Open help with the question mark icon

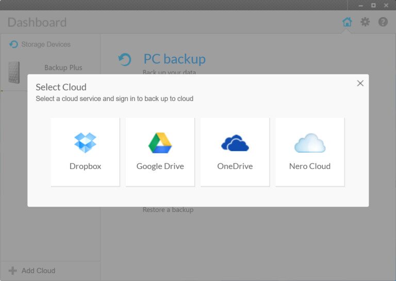click(383, 22)
